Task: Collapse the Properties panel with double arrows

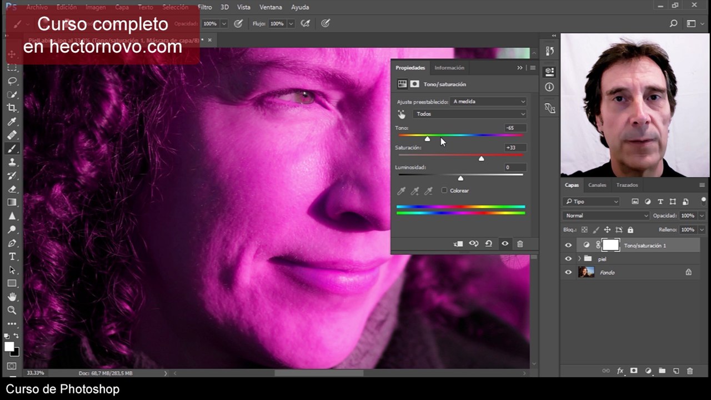Action: click(x=520, y=68)
